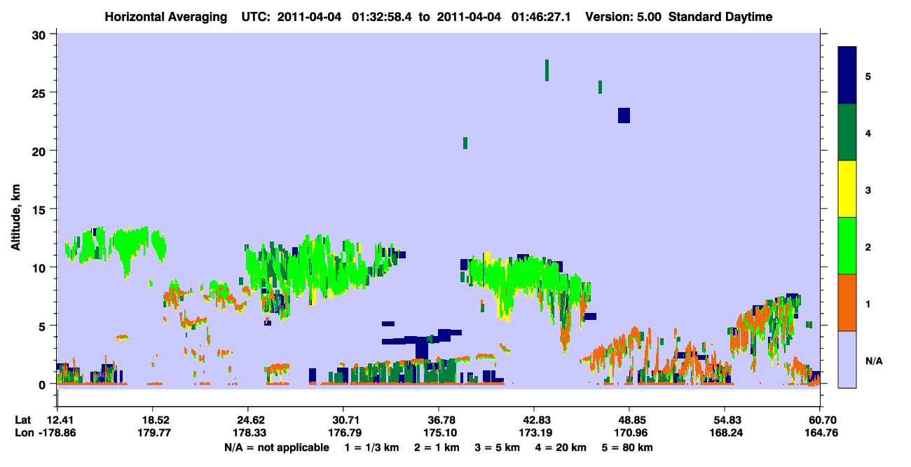Screen dimensions: 911x467
Task: Click the longitude value '170.96'
Action: click(629, 433)
